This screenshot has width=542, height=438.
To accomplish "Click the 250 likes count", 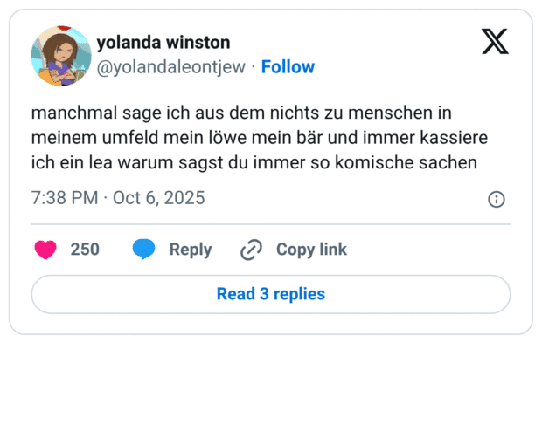I will [x=85, y=250].
